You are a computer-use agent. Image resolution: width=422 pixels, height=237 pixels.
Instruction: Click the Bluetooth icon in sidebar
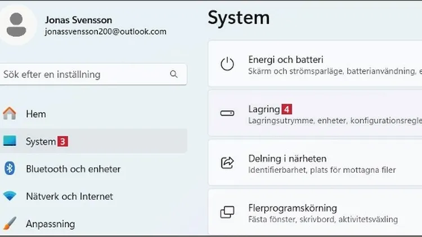[10, 168]
